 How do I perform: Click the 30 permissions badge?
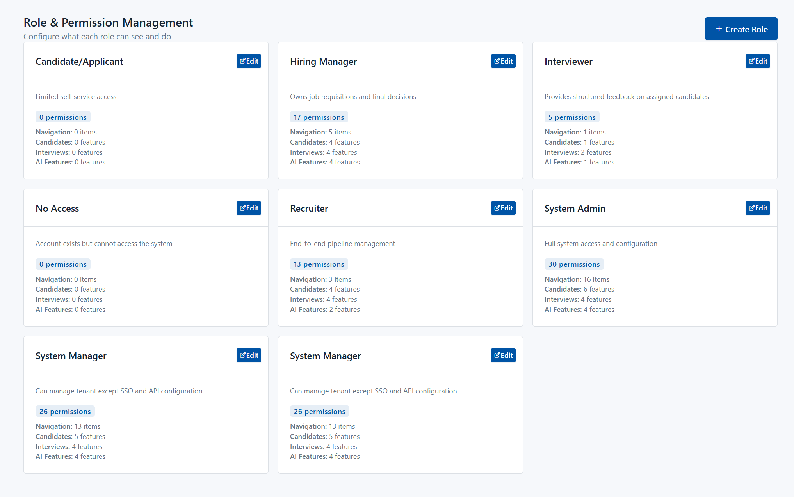[x=573, y=264]
